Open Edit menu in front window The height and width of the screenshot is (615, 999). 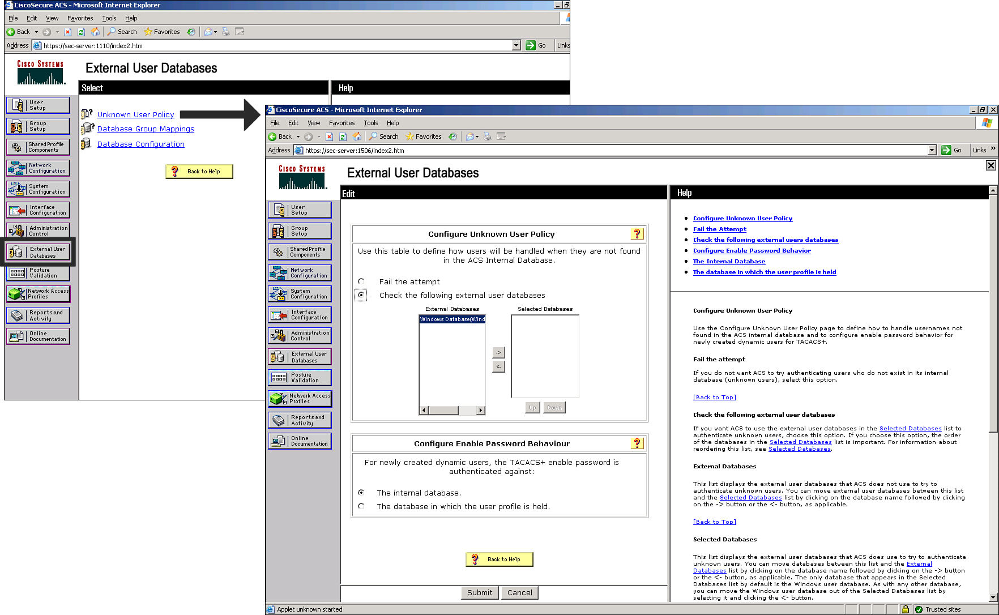click(x=293, y=123)
